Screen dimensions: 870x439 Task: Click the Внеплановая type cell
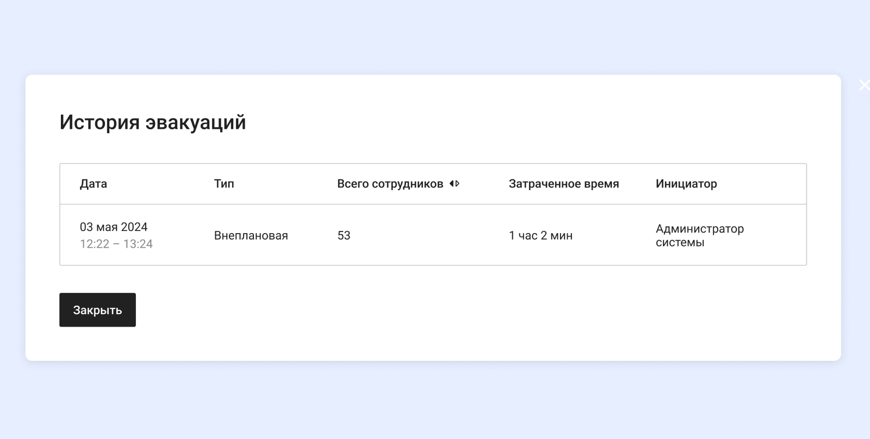coord(251,235)
